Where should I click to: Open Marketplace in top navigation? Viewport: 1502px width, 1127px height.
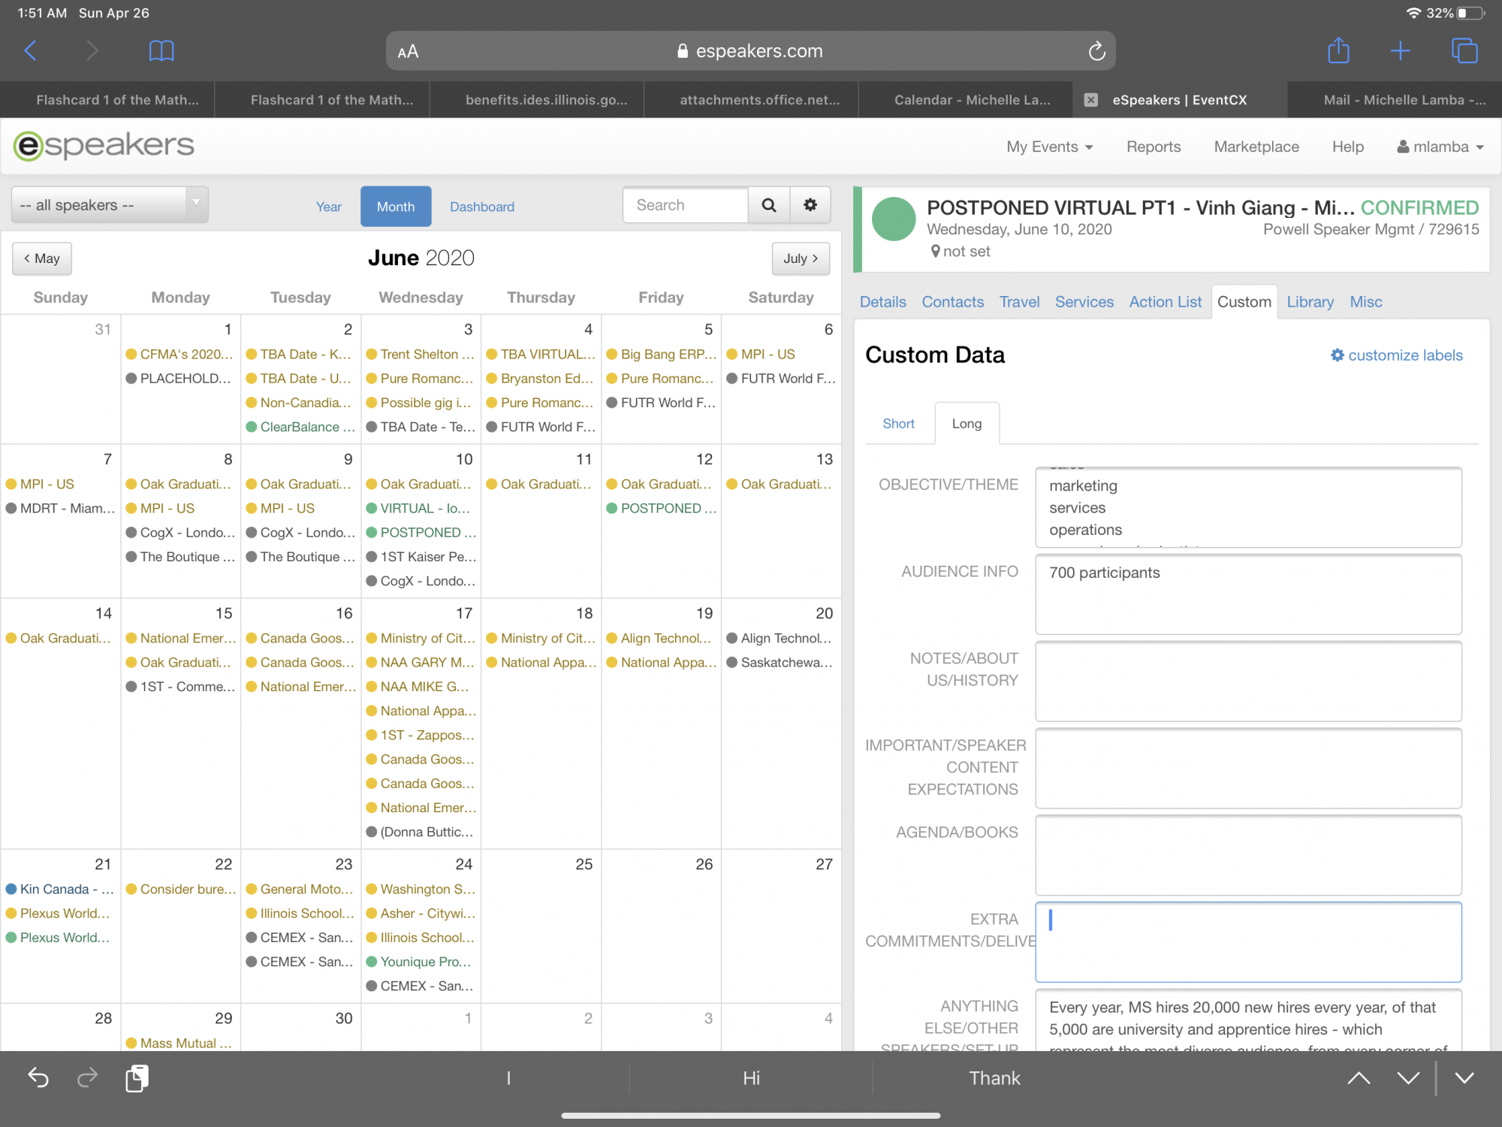pos(1256,147)
